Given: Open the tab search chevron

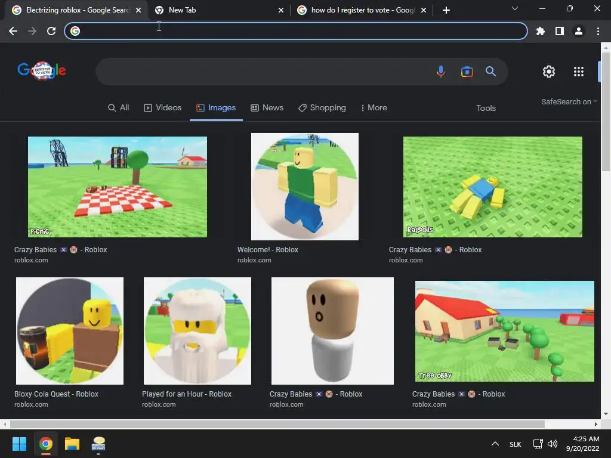Looking at the screenshot, I should coord(515,8).
